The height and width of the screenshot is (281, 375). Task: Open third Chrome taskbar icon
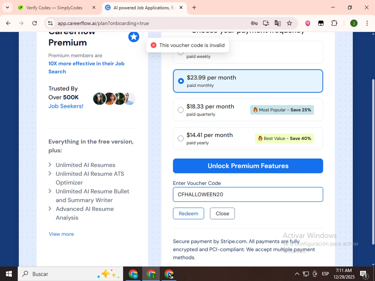pos(169,274)
